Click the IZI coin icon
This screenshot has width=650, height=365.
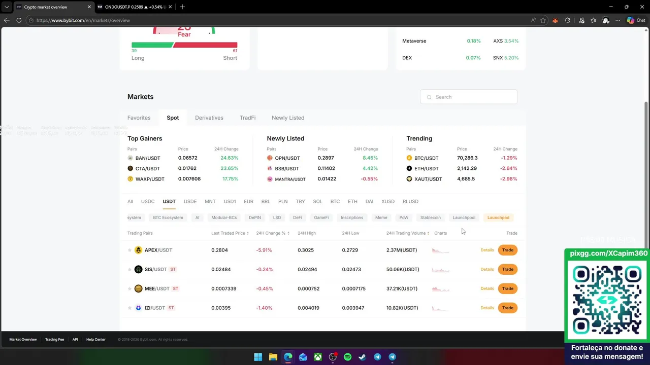click(138, 308)
